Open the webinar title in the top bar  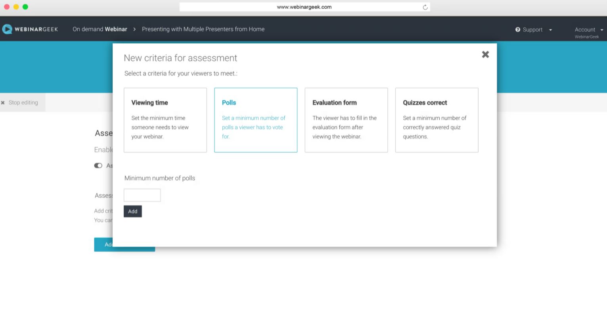coord(203,29)
